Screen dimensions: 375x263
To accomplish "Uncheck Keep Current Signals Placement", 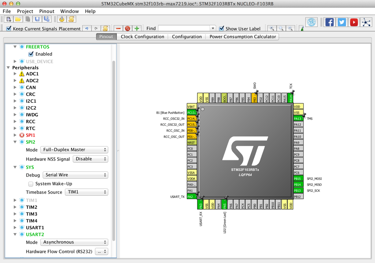I will (9, 29).
